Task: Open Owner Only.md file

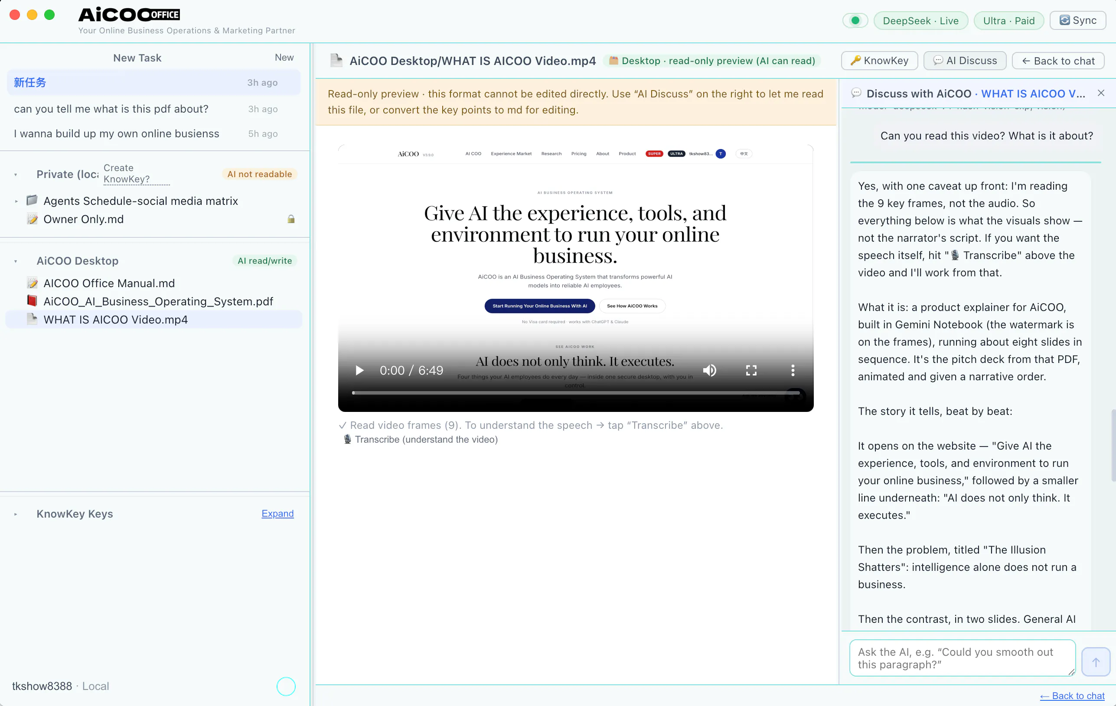Action: pos(83,219)
